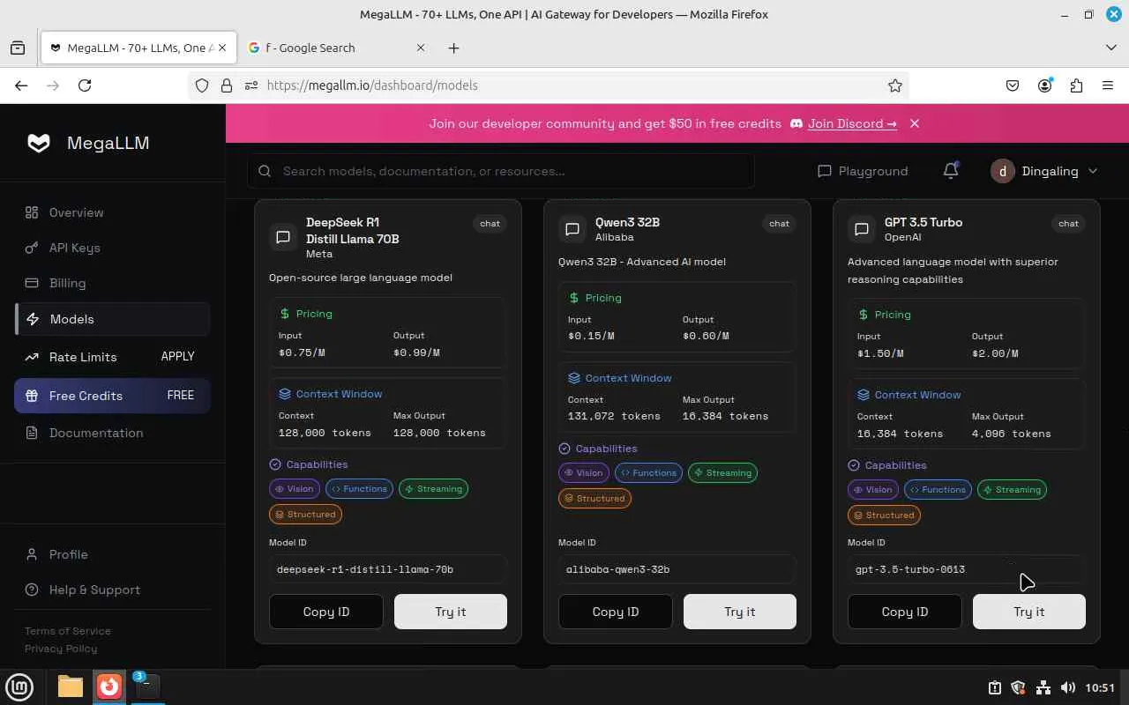Open Playground from the top bar
This screenshot has width=1129, height=705.
863,171
